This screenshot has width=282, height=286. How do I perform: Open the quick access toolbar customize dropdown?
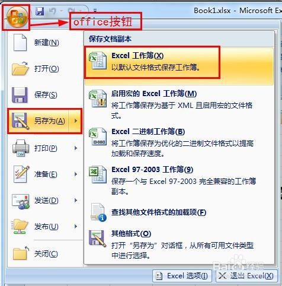click(95, 10)
